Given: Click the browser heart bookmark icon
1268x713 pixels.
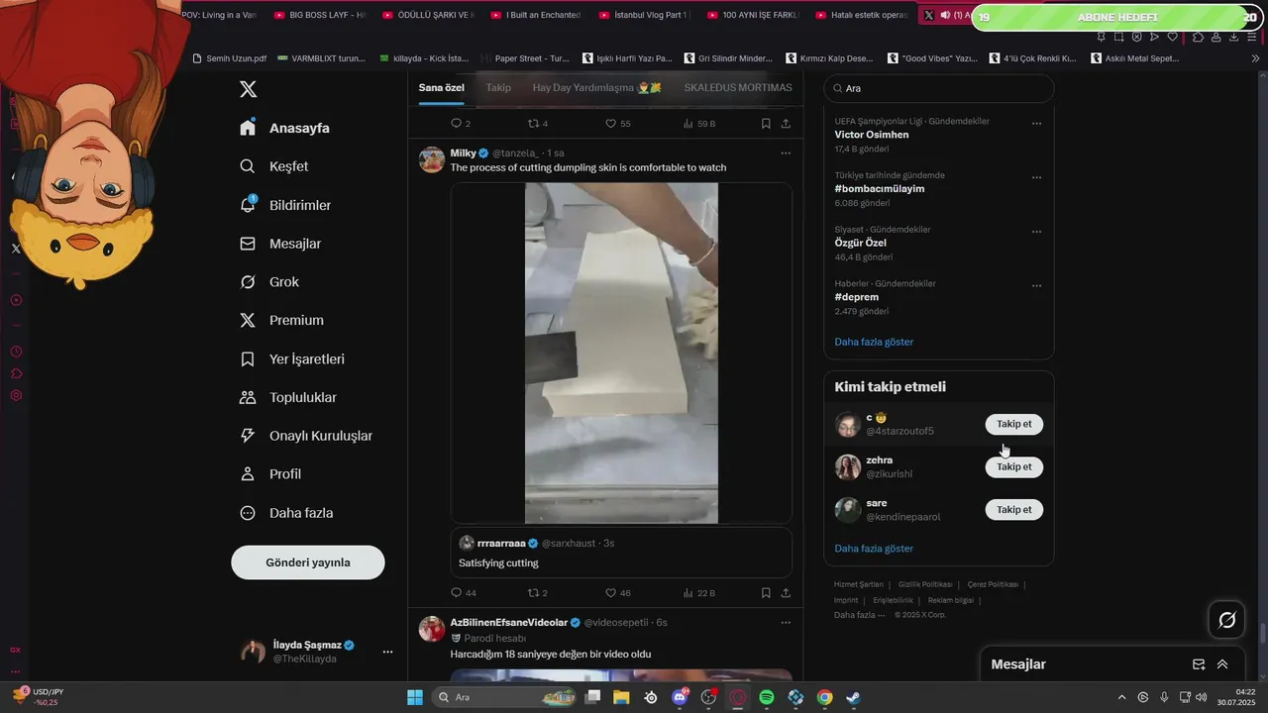Looking at the screenshot, I should (x=1173, y=37).
